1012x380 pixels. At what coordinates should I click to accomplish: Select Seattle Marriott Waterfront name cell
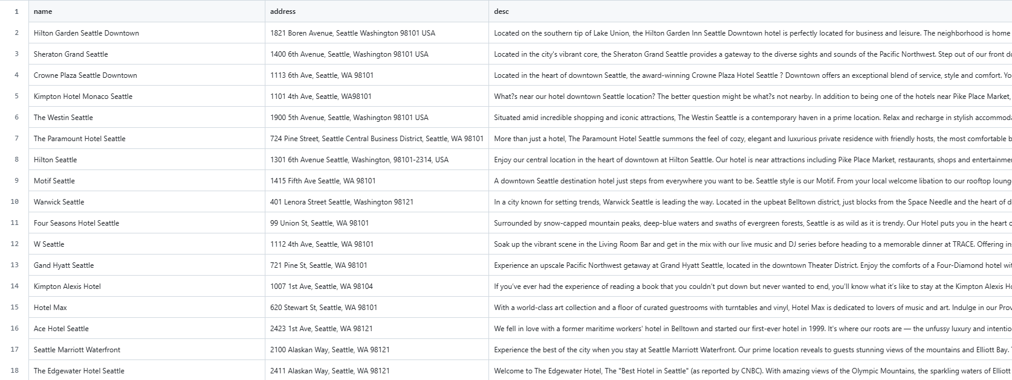[147, 350]
